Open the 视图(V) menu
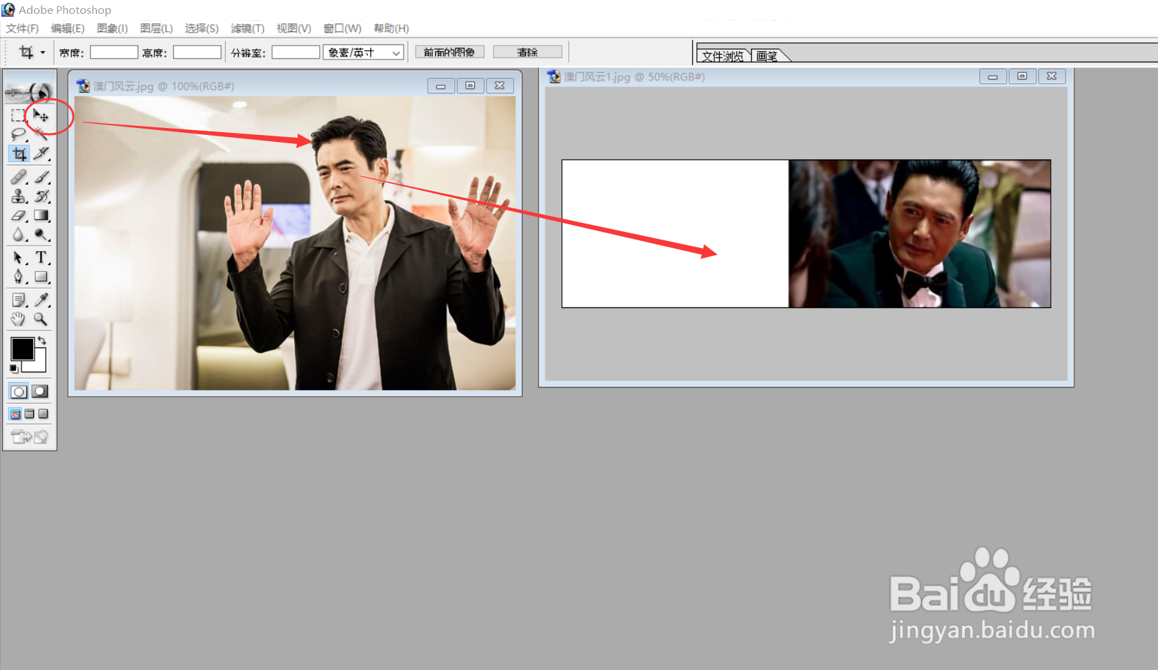This screenshot has height=670, width=1158. 293,28
